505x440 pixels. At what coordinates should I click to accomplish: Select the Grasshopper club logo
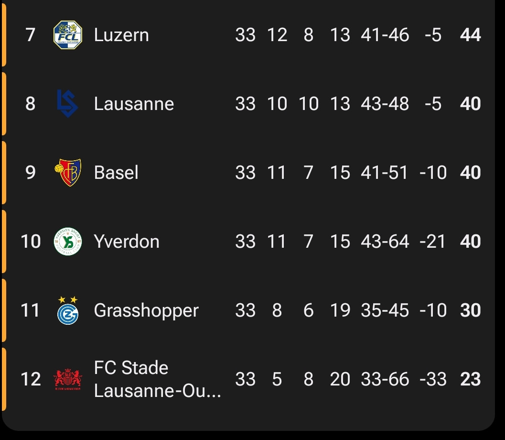67,310
